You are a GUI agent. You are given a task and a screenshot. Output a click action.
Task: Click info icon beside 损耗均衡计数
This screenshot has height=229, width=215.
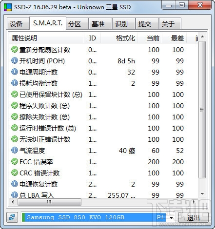[x=15, y=83]
